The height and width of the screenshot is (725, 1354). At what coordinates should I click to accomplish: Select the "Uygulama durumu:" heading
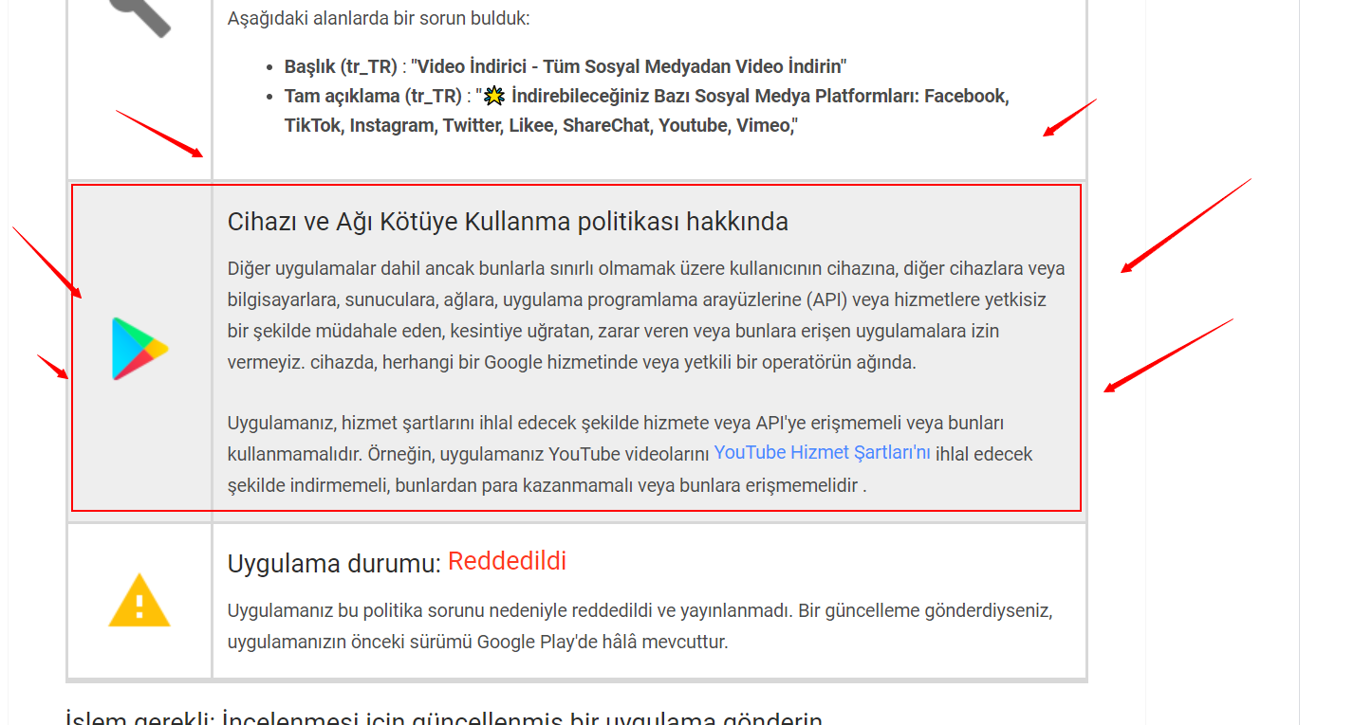(x=334, y=564)
